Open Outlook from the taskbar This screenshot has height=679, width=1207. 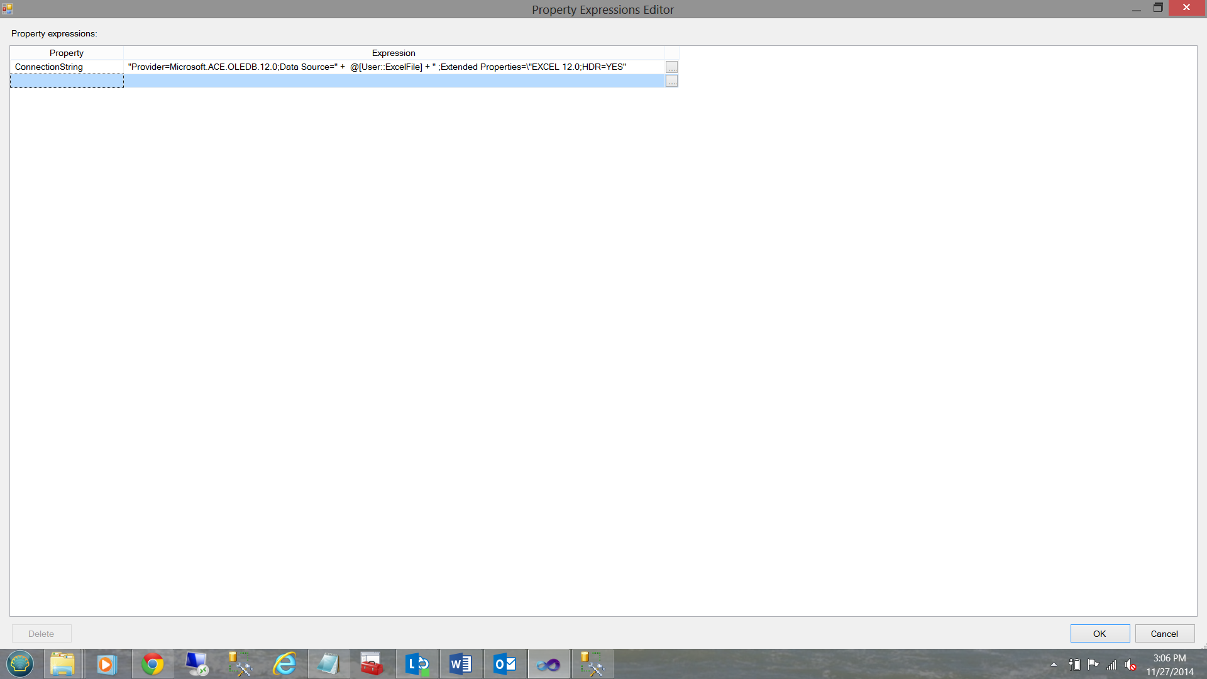(504, 664)
